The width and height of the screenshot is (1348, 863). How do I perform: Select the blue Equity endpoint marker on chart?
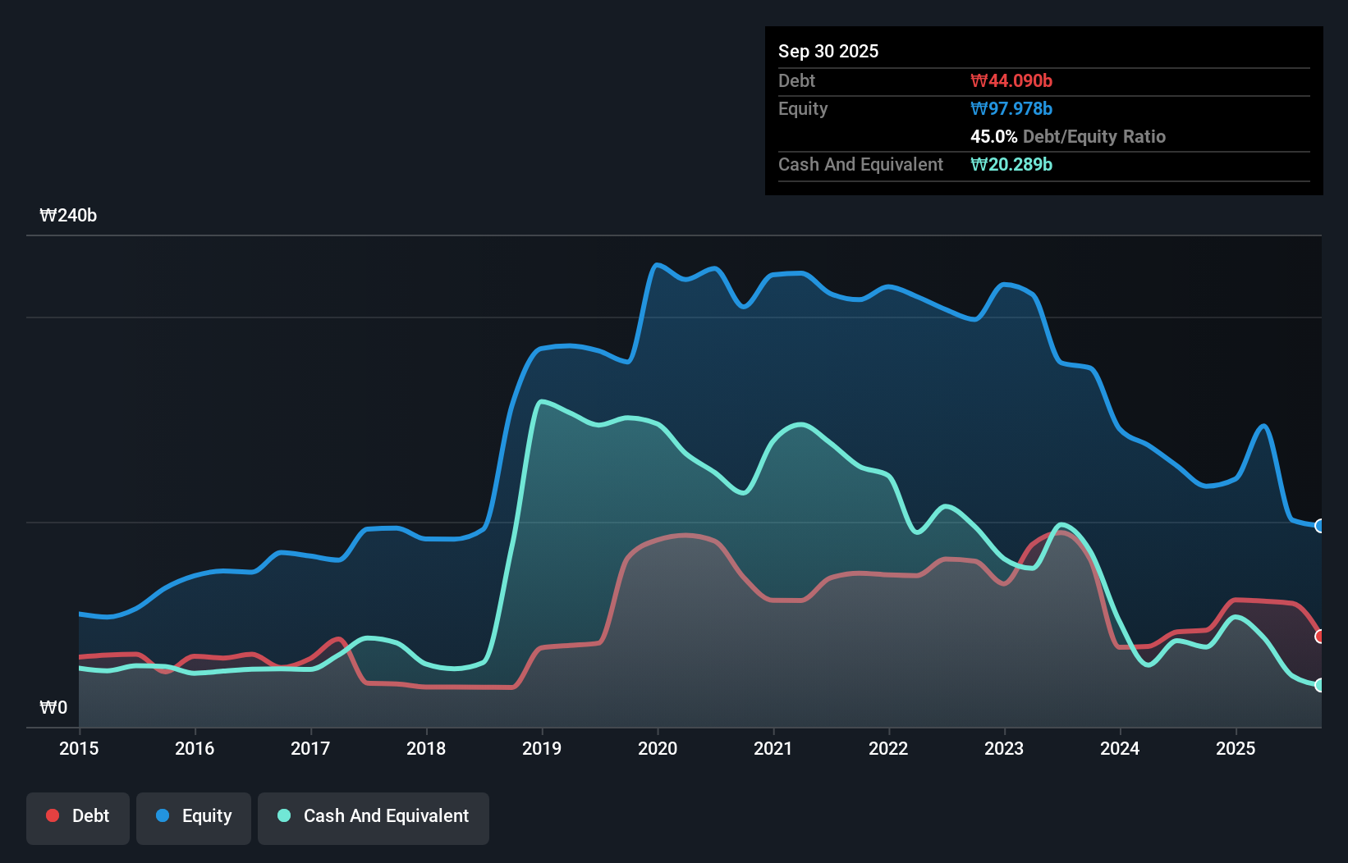click(x=1320, y=526)
